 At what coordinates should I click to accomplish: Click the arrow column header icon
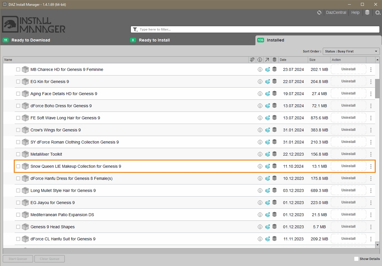(267, 60)
